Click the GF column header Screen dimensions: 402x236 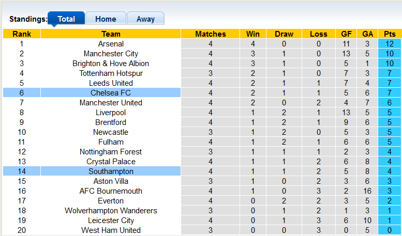point(347,34)
